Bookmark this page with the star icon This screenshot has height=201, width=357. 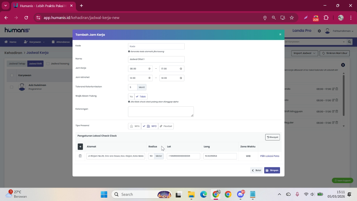point(292,18)
